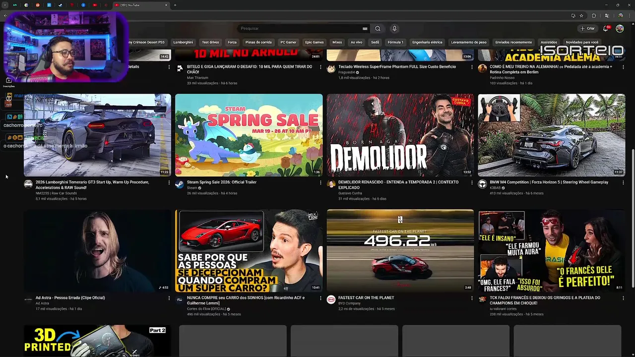
Task: Open options menu for BMW M4 Competition video
Action: pyautogui.click(x=623, y=182)
